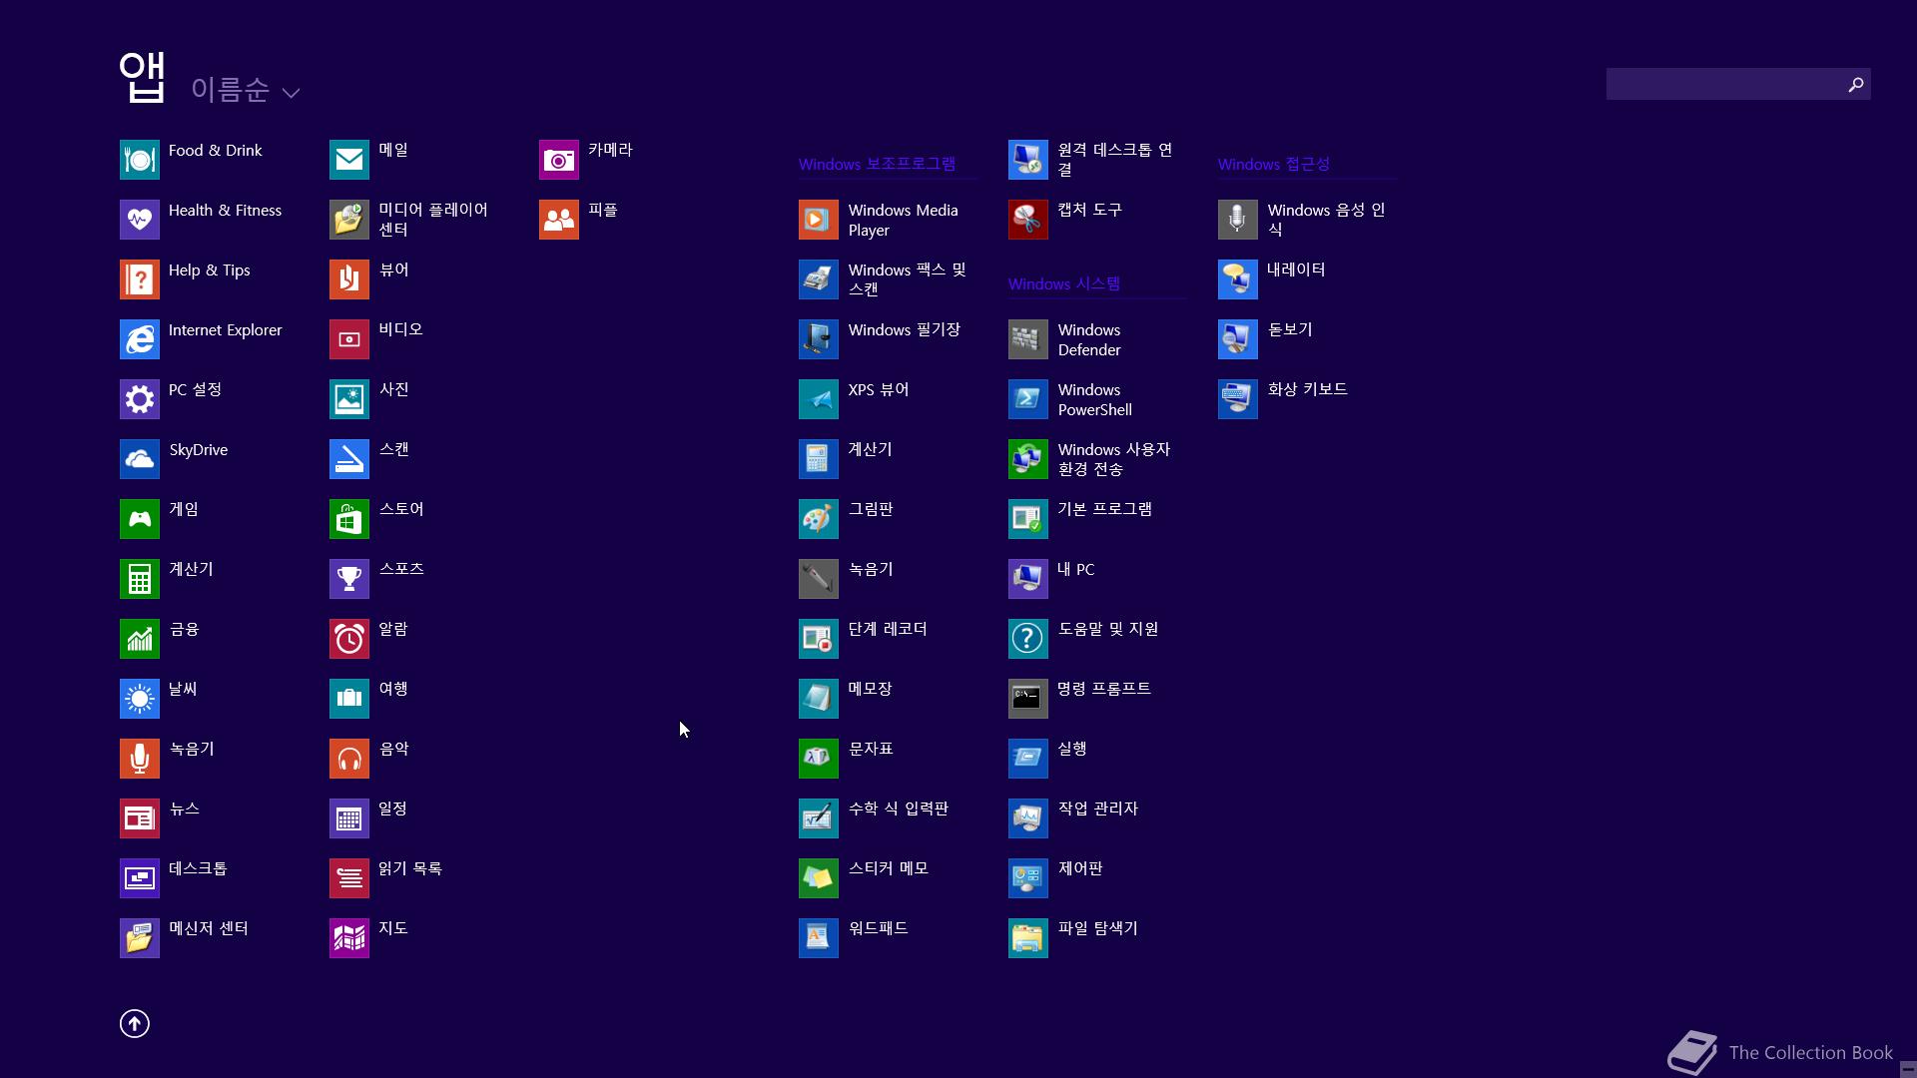
Task: Open 금융 finance chart icon
Action: point(140,639)
